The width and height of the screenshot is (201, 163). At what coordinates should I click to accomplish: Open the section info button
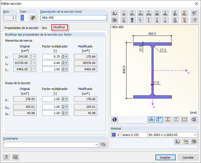[115, 119]
